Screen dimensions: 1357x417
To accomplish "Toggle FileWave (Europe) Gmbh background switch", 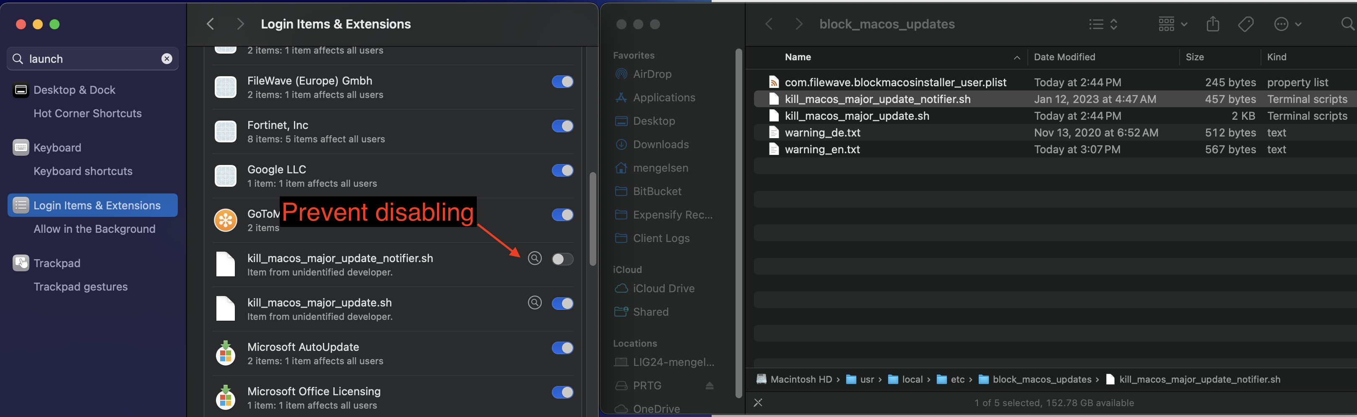I will pyautogui.click(x=562, y=82).
